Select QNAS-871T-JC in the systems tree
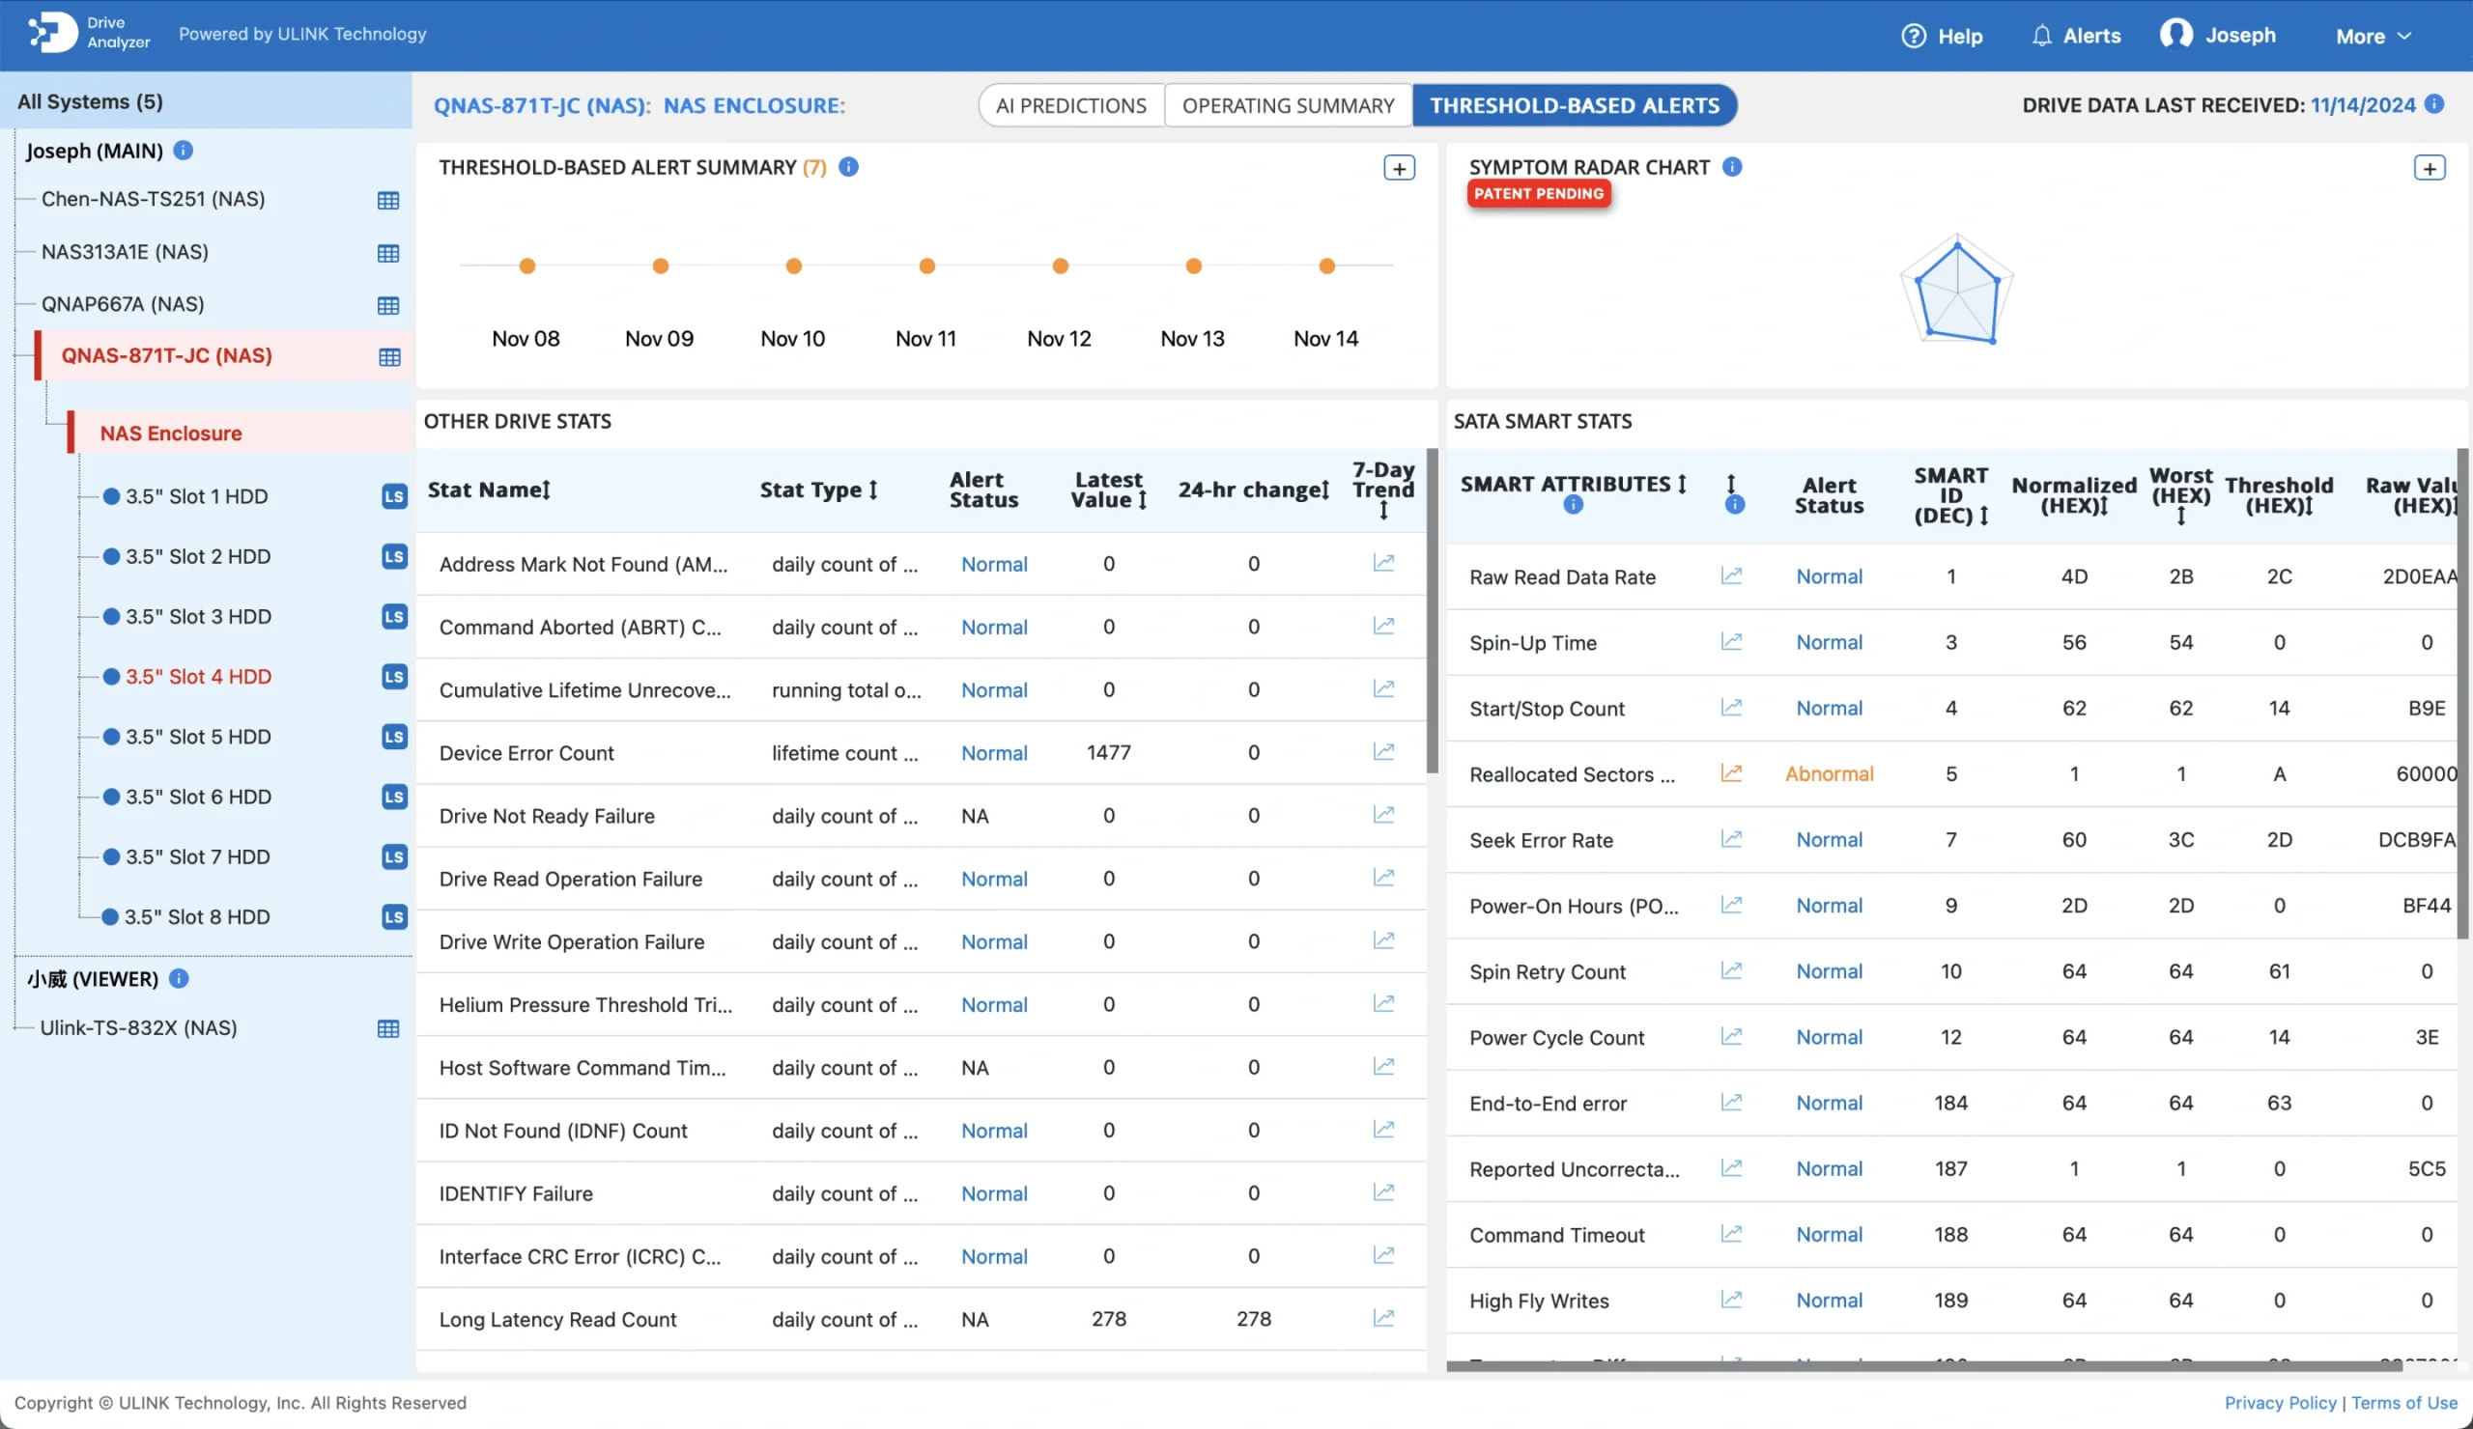Screen dimensions: 2473x1429 [167, 355]
